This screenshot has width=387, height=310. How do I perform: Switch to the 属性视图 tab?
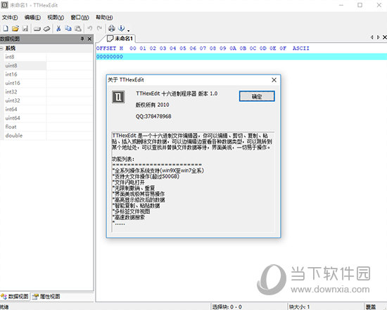46,296
